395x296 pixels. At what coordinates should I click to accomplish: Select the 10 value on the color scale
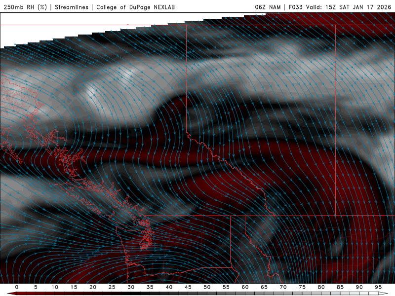tap(55, 287)
